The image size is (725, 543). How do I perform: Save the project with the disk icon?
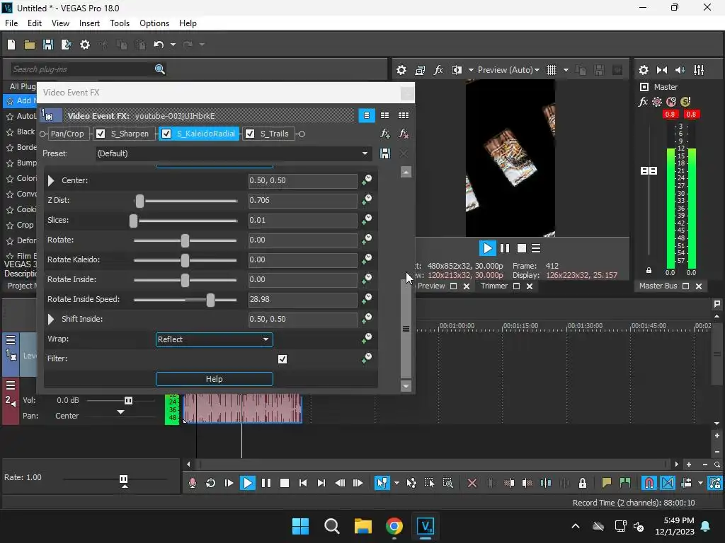pyautogui.click(x=47, y=45)
